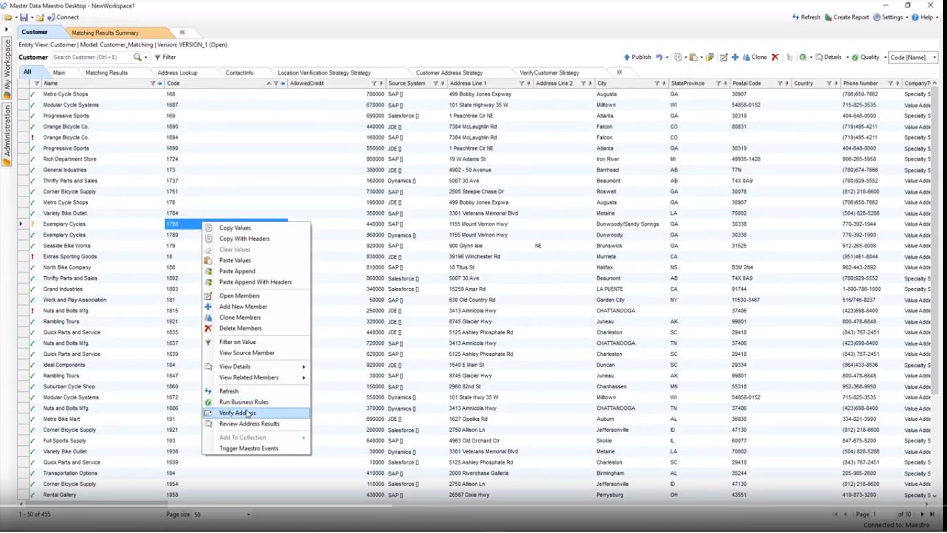Click the Search Customer input field
947x533 pixels.
click(92, 57)
